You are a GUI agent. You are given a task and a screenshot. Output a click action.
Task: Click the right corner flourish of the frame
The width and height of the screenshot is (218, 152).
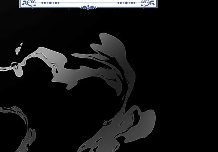(x=148, y=3)
